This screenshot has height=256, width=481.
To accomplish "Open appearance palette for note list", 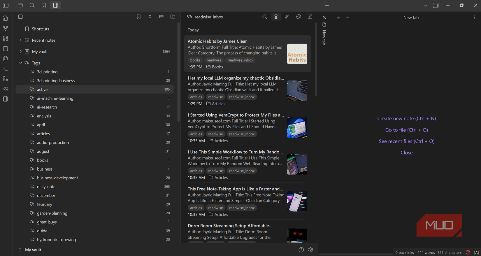I will click(299, 17).
